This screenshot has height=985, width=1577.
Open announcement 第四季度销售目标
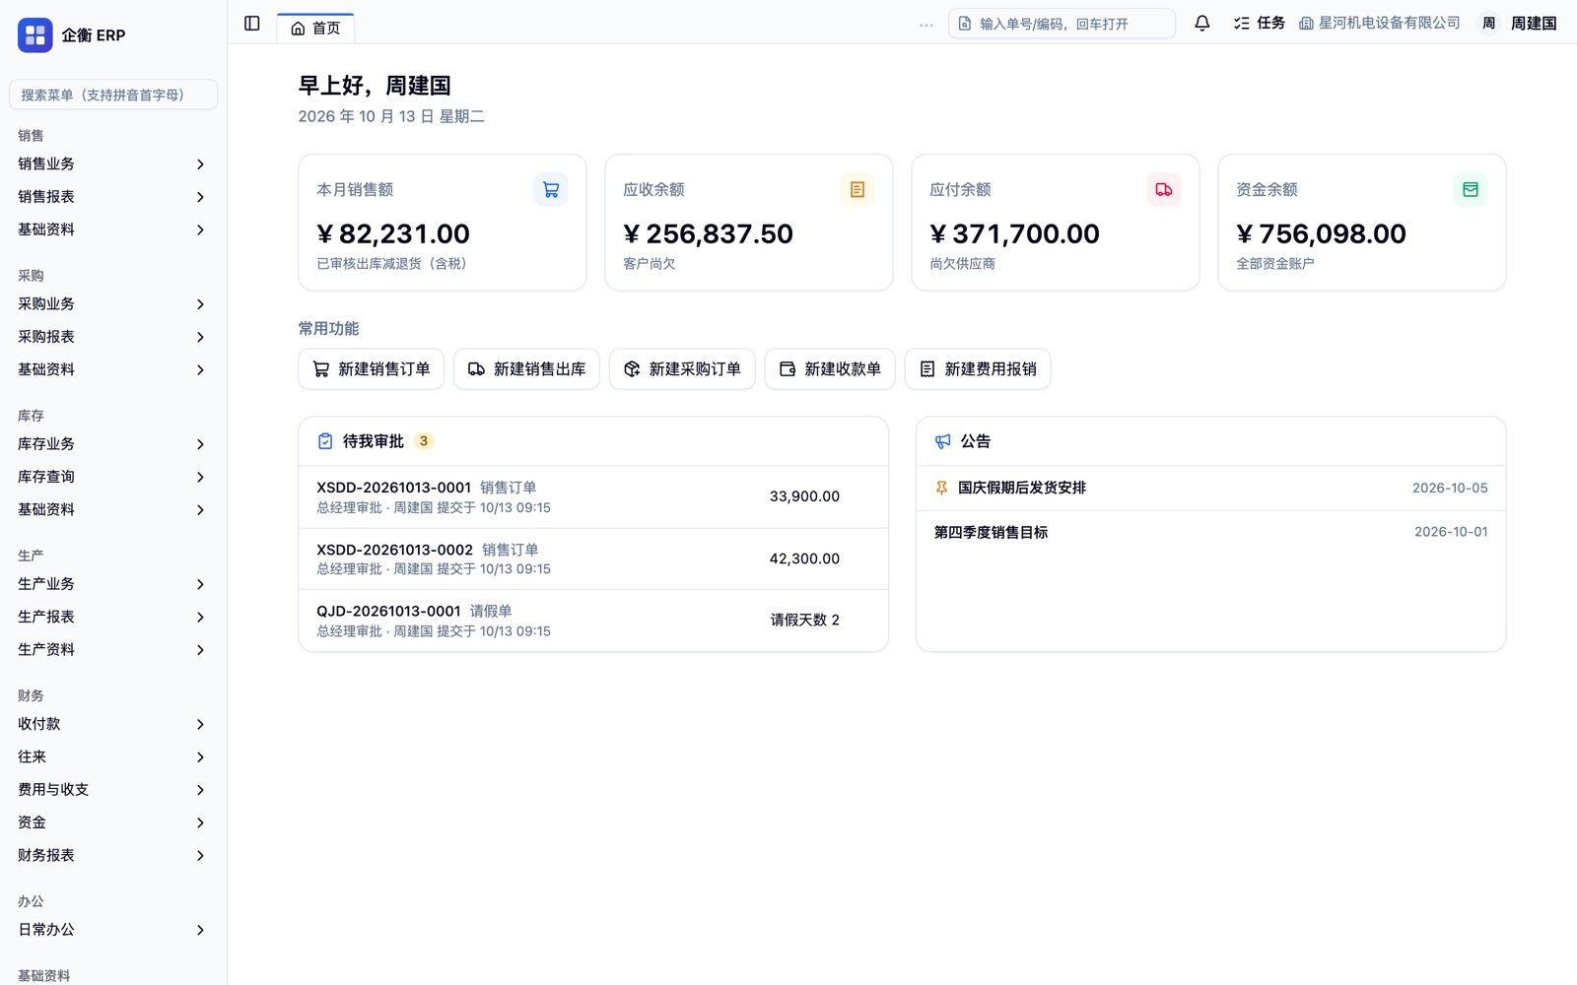point(1210,532)
